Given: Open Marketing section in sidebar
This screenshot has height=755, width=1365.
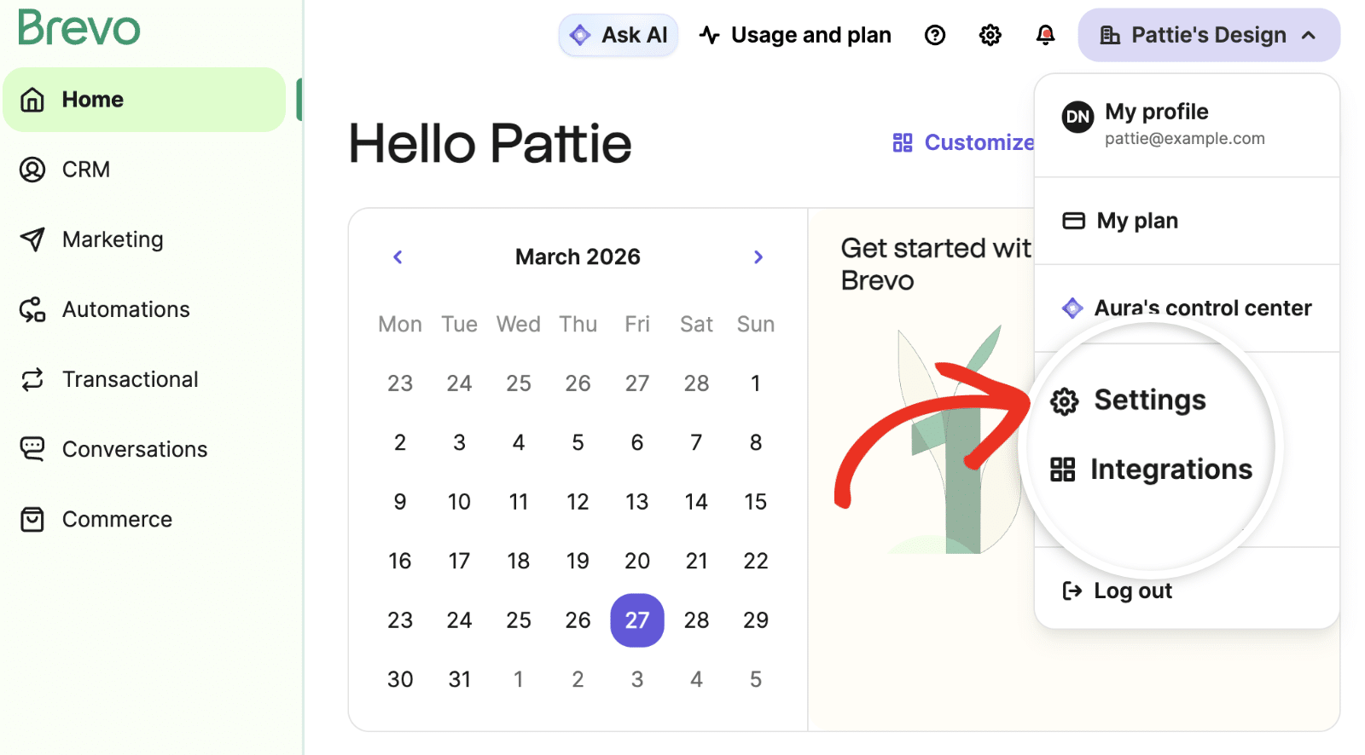Looking at the screenshot, I should pyautogui.click(x=112, y=239).
